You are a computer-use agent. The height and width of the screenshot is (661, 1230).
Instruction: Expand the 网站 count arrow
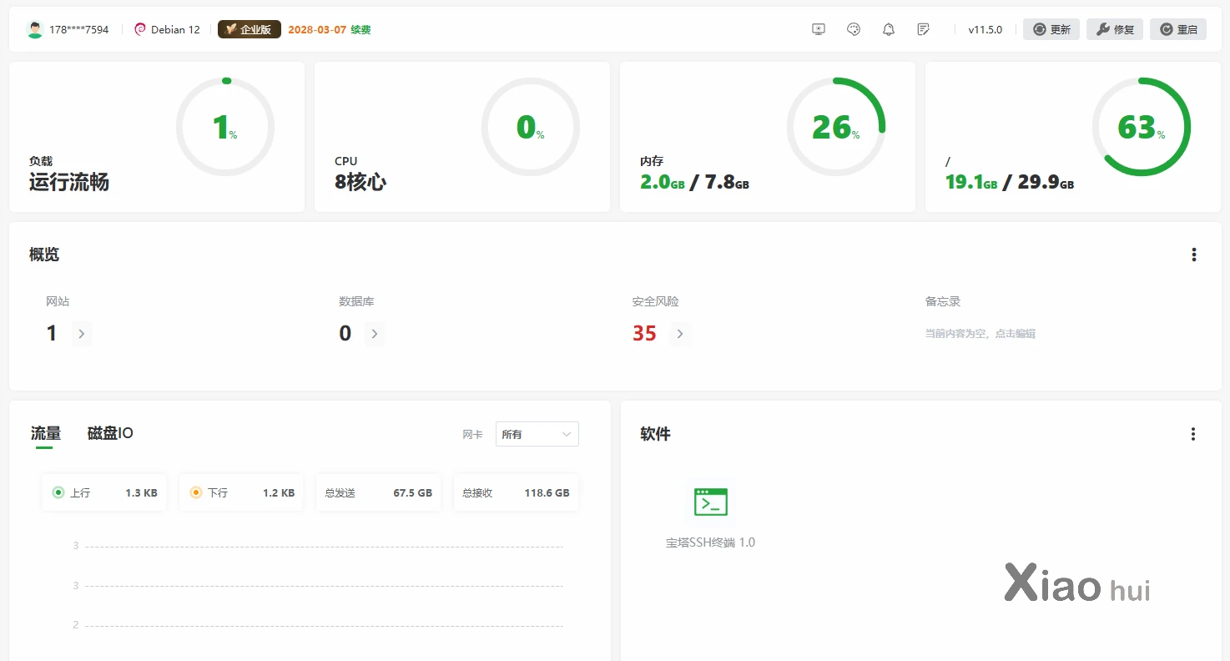pos(81,334)
